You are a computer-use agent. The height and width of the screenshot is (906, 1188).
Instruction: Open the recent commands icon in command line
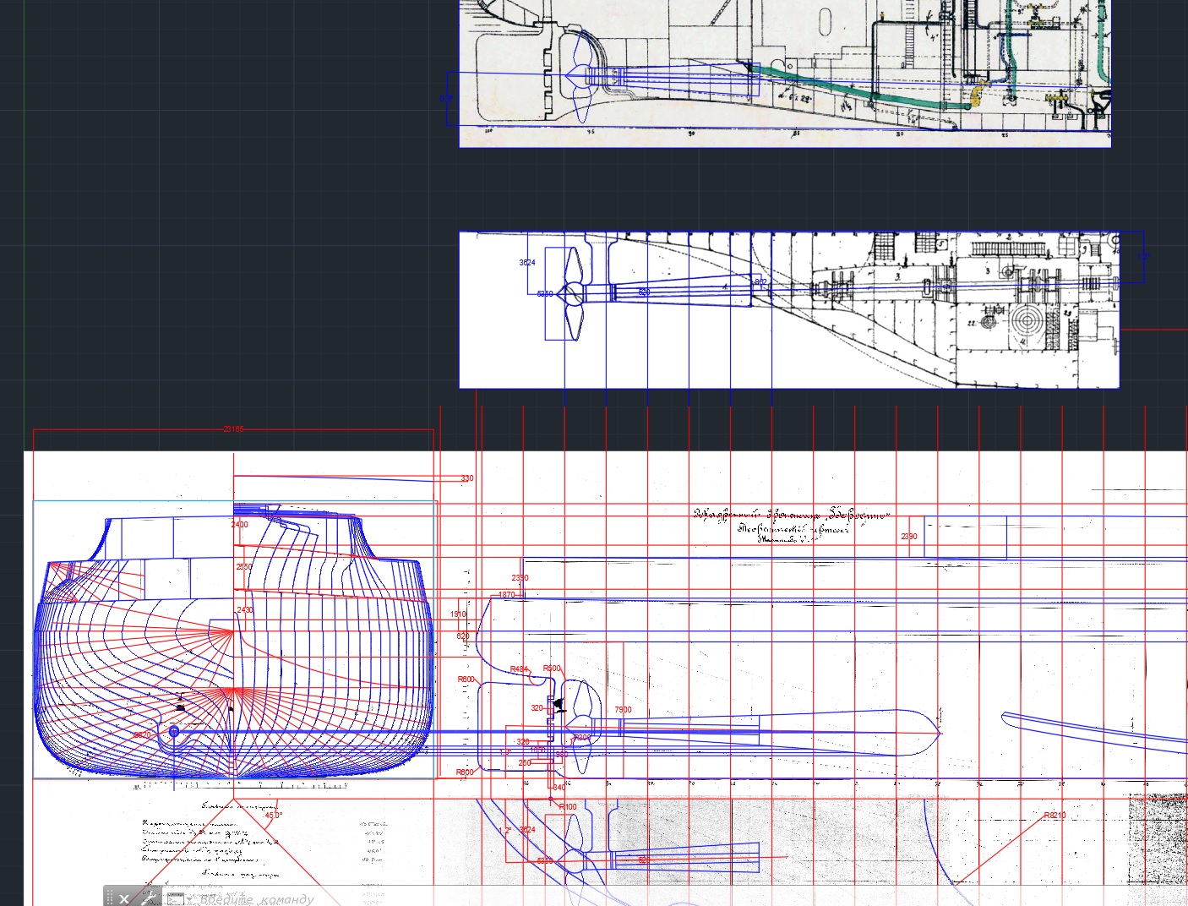pos(173,898)
